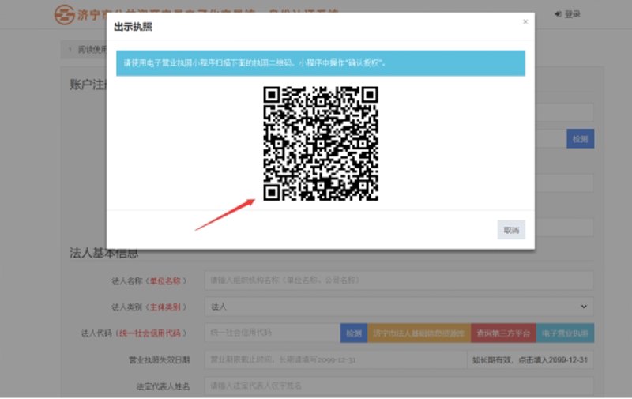Click the red 单位名称 label text

165,281
